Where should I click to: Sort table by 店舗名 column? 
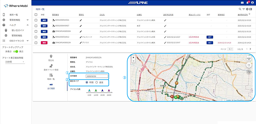[139, 15]
